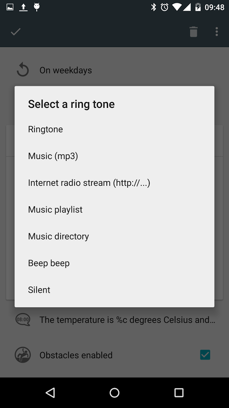This screenshot has width=229, height=408.
Task: Select Silent ring tone option
Action: (114, 290)
